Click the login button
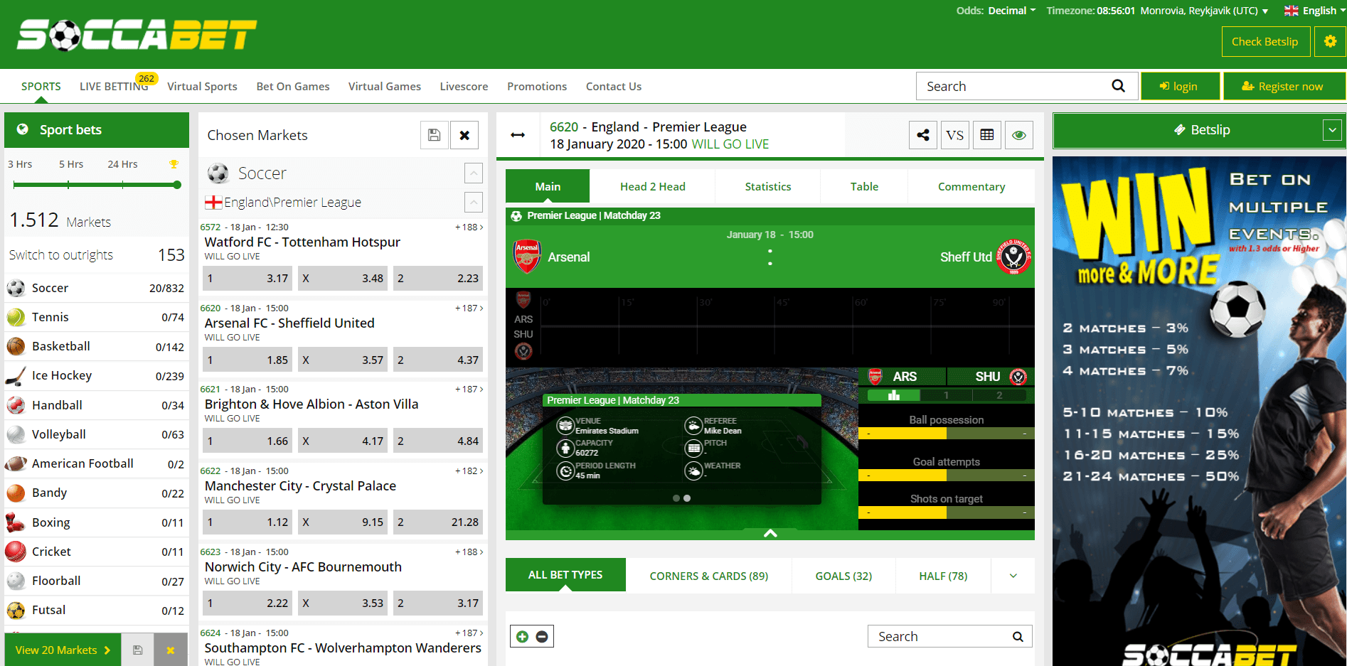Screen dimensions: 1347x666 pos(1180,86)
